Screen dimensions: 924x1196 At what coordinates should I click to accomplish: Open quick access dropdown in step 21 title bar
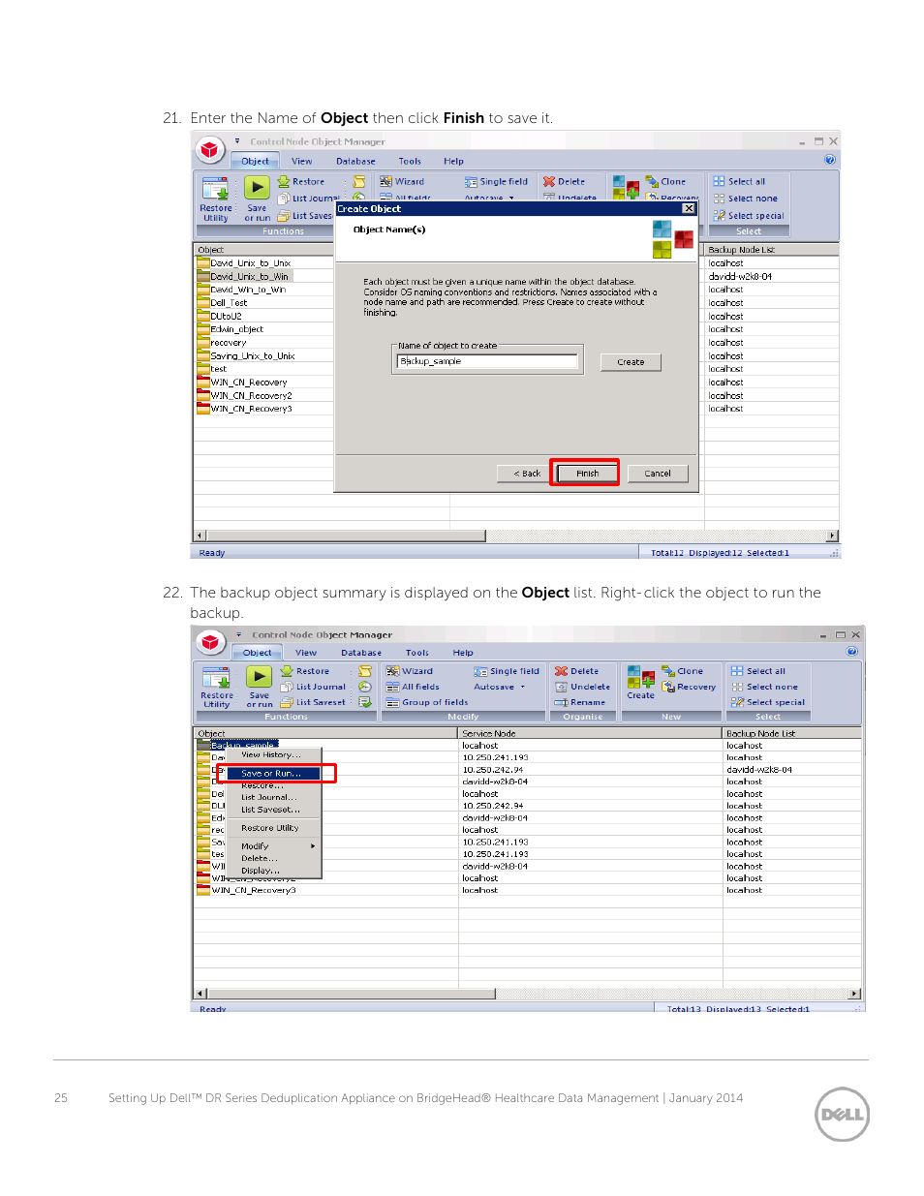pyautogui.click(x=237, y=141)
